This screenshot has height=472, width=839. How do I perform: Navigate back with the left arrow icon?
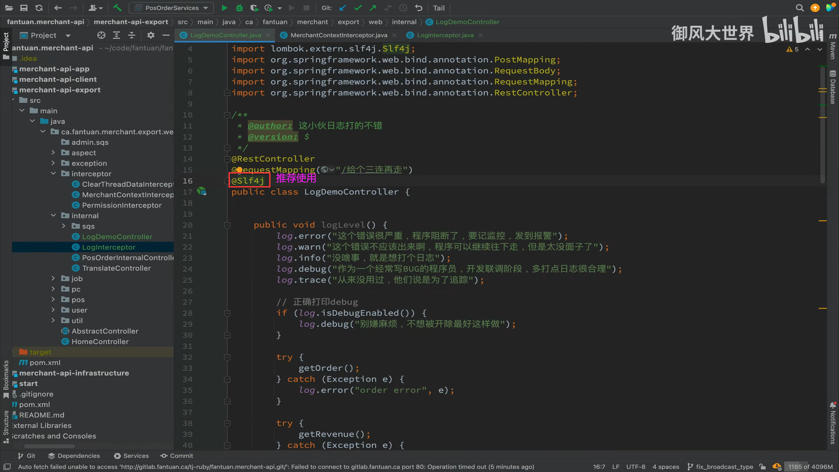click(58, 8)
